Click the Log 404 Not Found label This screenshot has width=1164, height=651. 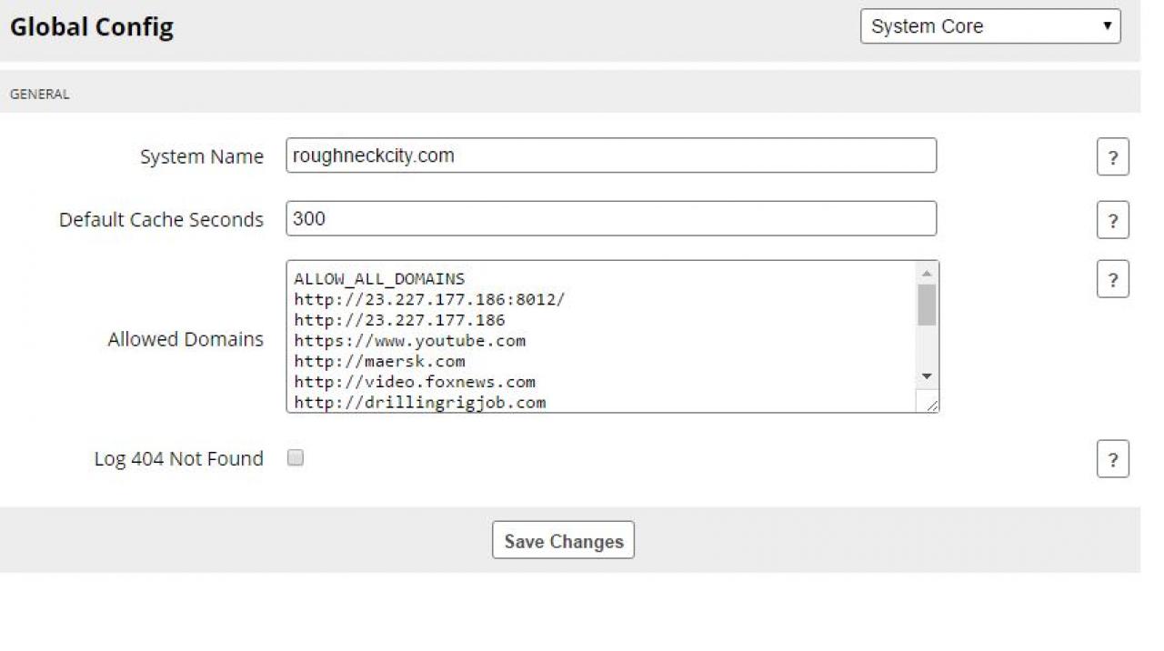tap(178, 459)
